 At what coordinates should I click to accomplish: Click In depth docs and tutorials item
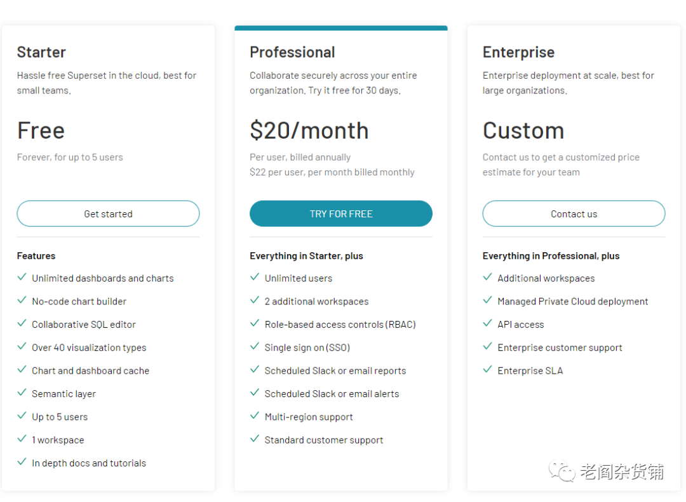coord(89,463)
